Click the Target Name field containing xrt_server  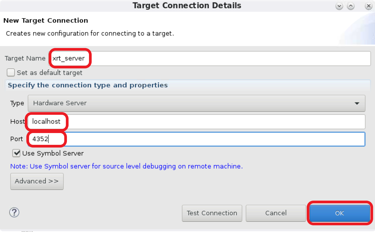(210, 58)
